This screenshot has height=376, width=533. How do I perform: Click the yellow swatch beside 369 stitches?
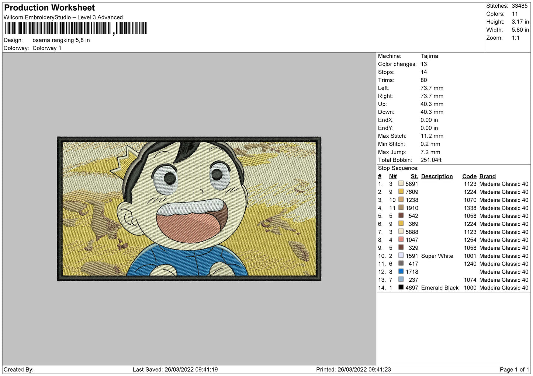click(x=401, y=224)
